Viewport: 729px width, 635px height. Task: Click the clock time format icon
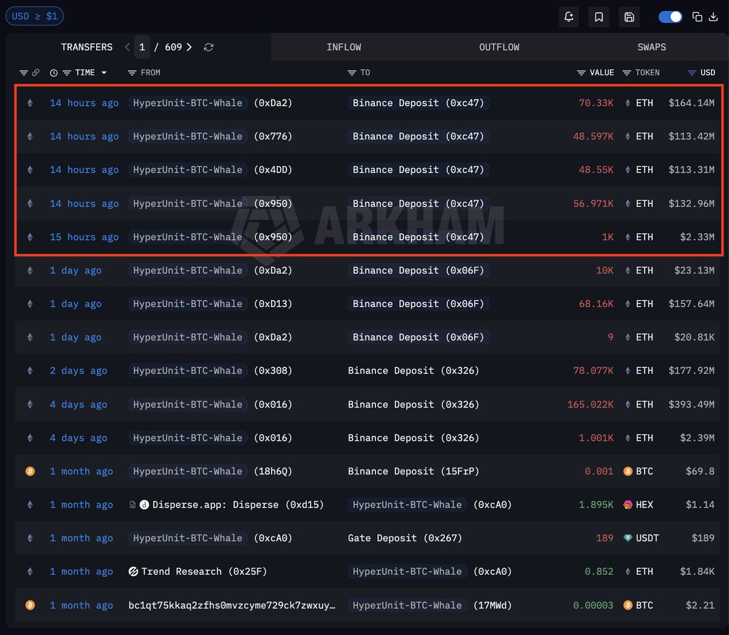[x=53, y=73]
